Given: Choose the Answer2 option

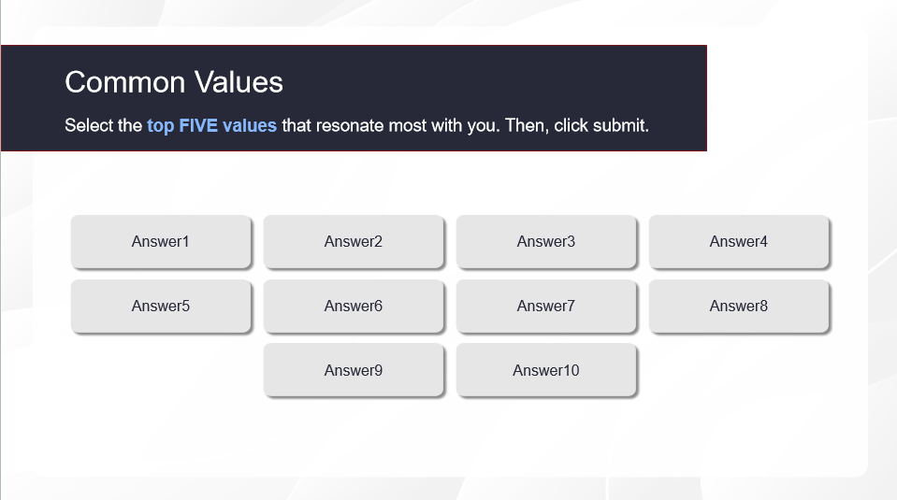Looking at the screenshot, I should click(x=354, y=241).
